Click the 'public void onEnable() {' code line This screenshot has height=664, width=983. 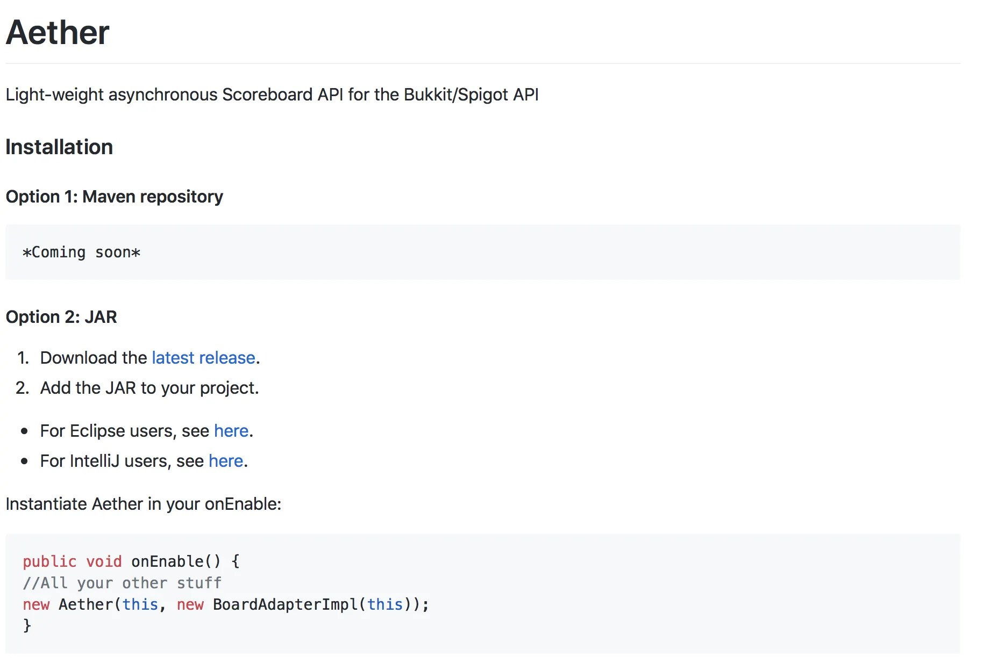131,561
